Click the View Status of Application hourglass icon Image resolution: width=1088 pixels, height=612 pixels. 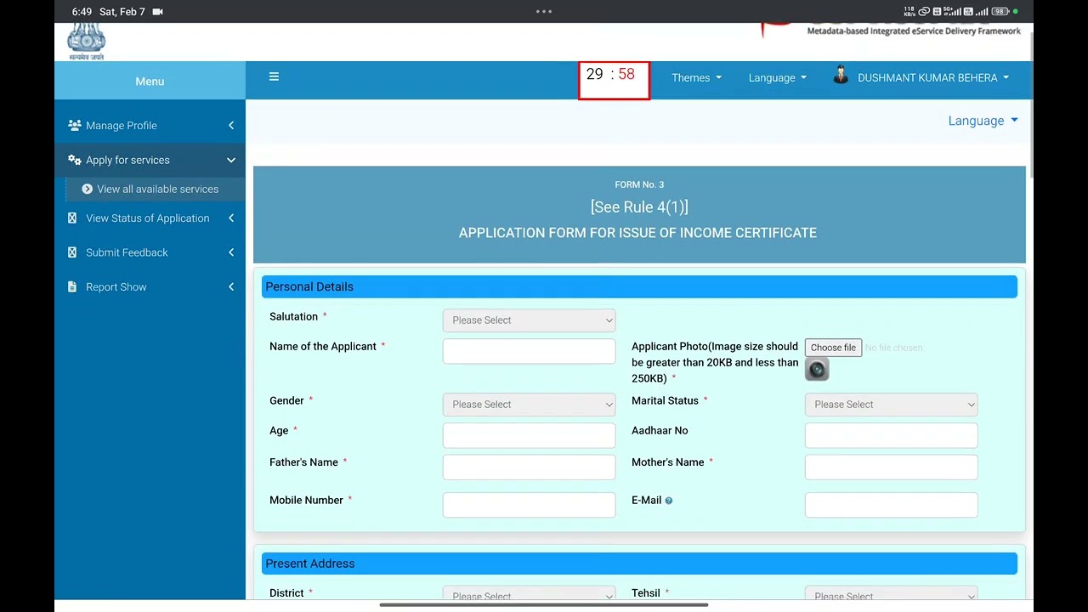[x=72, y=218]
